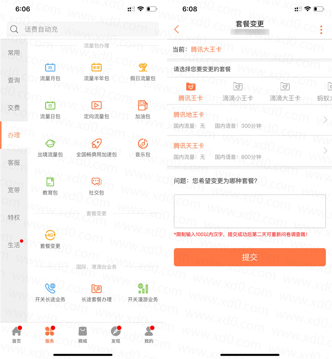Select the 特权 sidebar category
The image size is (332, 359).
pos(14,218)
